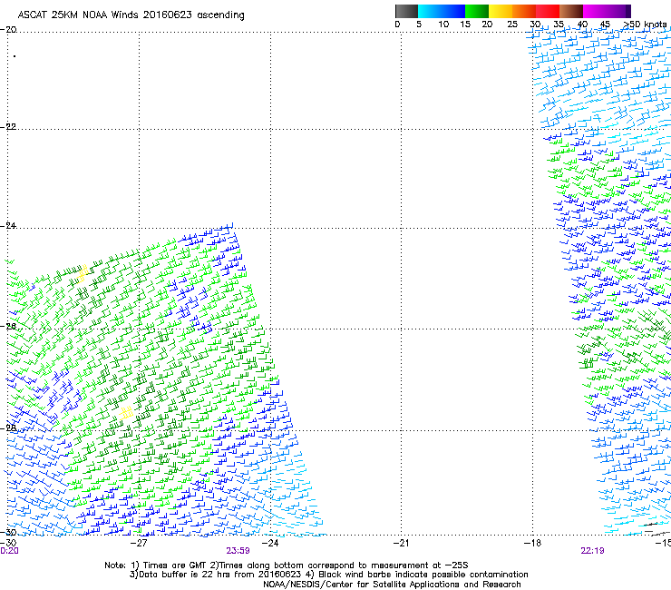
Task: Click the gray 0-5 knots color bar segment
Action: coord(406,11)
